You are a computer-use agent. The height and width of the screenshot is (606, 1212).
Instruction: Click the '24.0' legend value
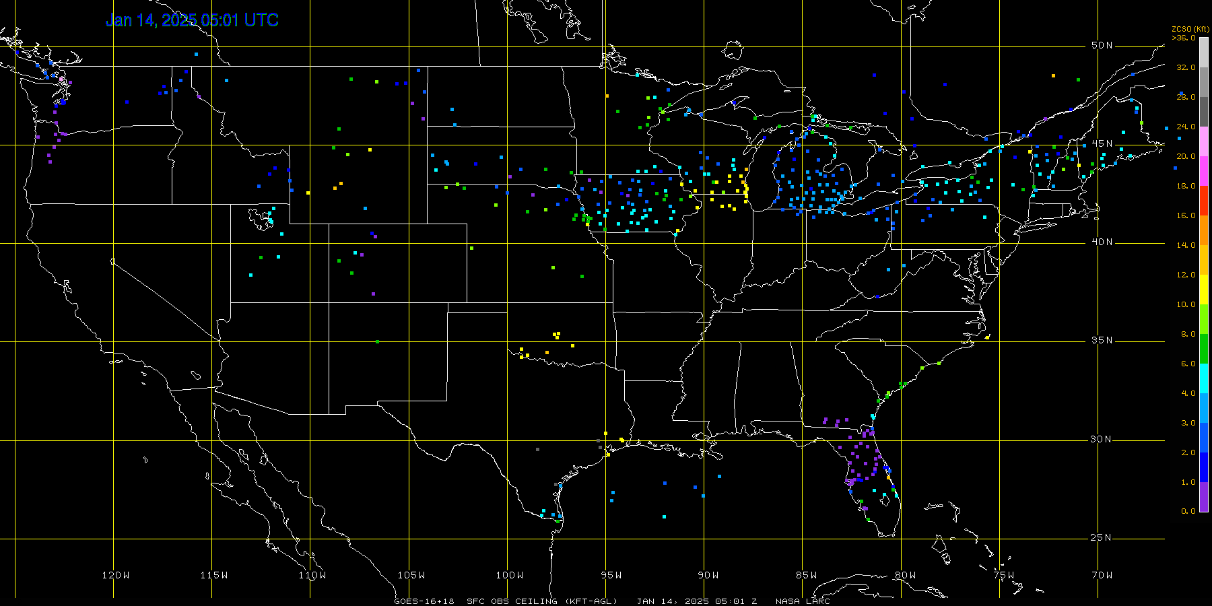(1186, 127)
